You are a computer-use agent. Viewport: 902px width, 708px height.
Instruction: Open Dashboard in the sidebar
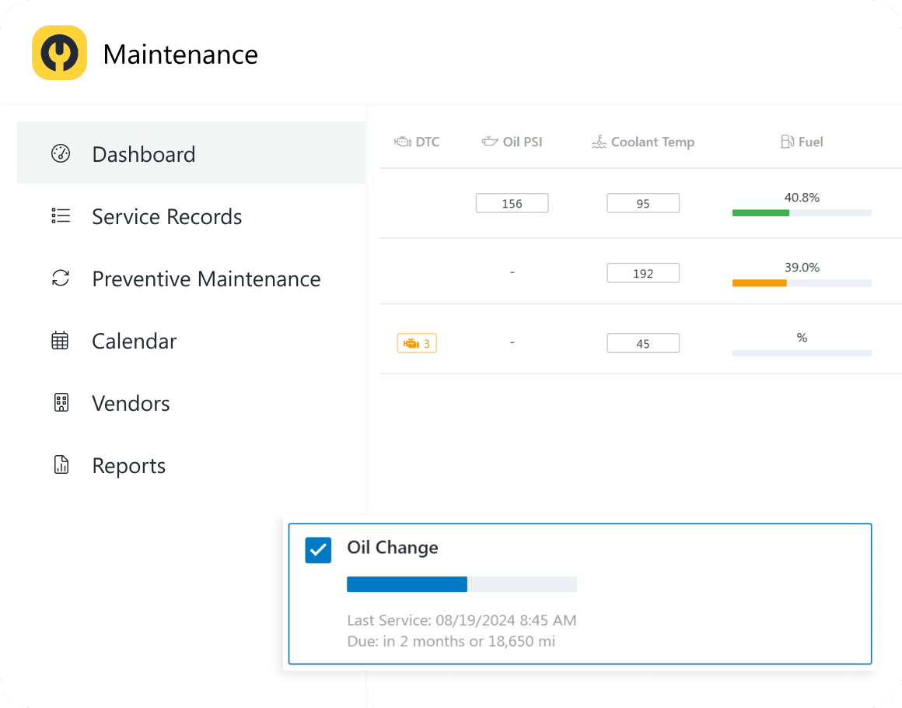point(191,153)
